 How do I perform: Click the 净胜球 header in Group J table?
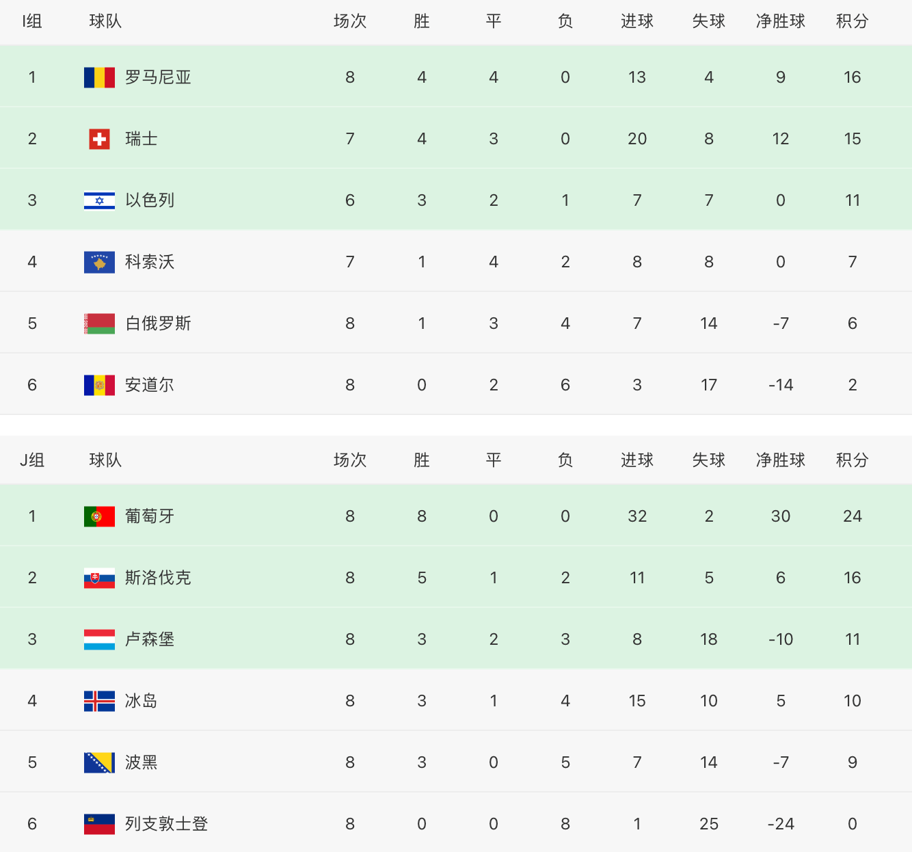(780, 460)
